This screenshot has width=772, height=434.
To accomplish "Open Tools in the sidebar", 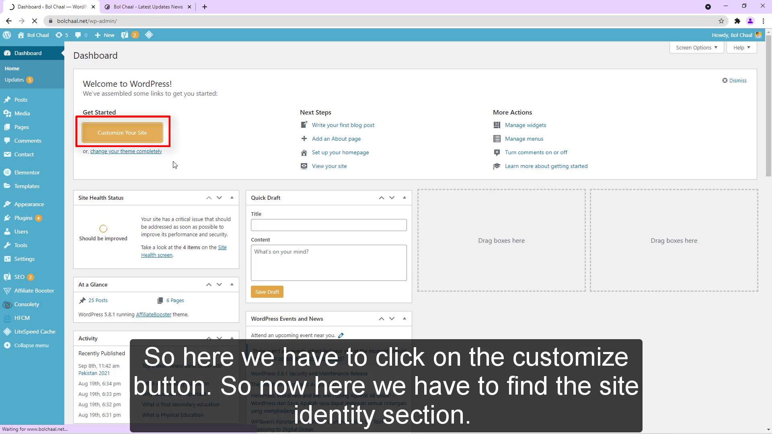I will pyautogui.click(x=21, y=245).
